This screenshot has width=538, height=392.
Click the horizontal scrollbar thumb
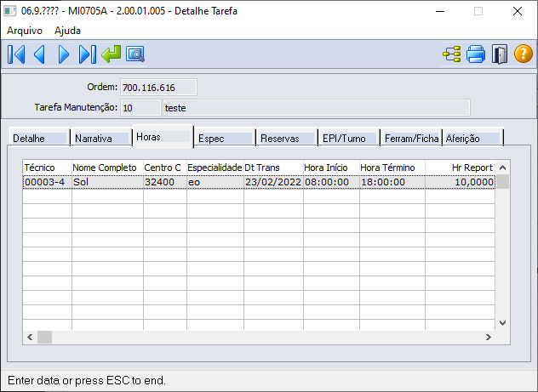pos(44,338)
